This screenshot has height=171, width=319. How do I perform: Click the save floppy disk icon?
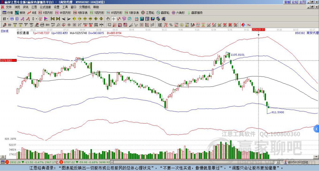pyautogui.click(x=153, y=19)
